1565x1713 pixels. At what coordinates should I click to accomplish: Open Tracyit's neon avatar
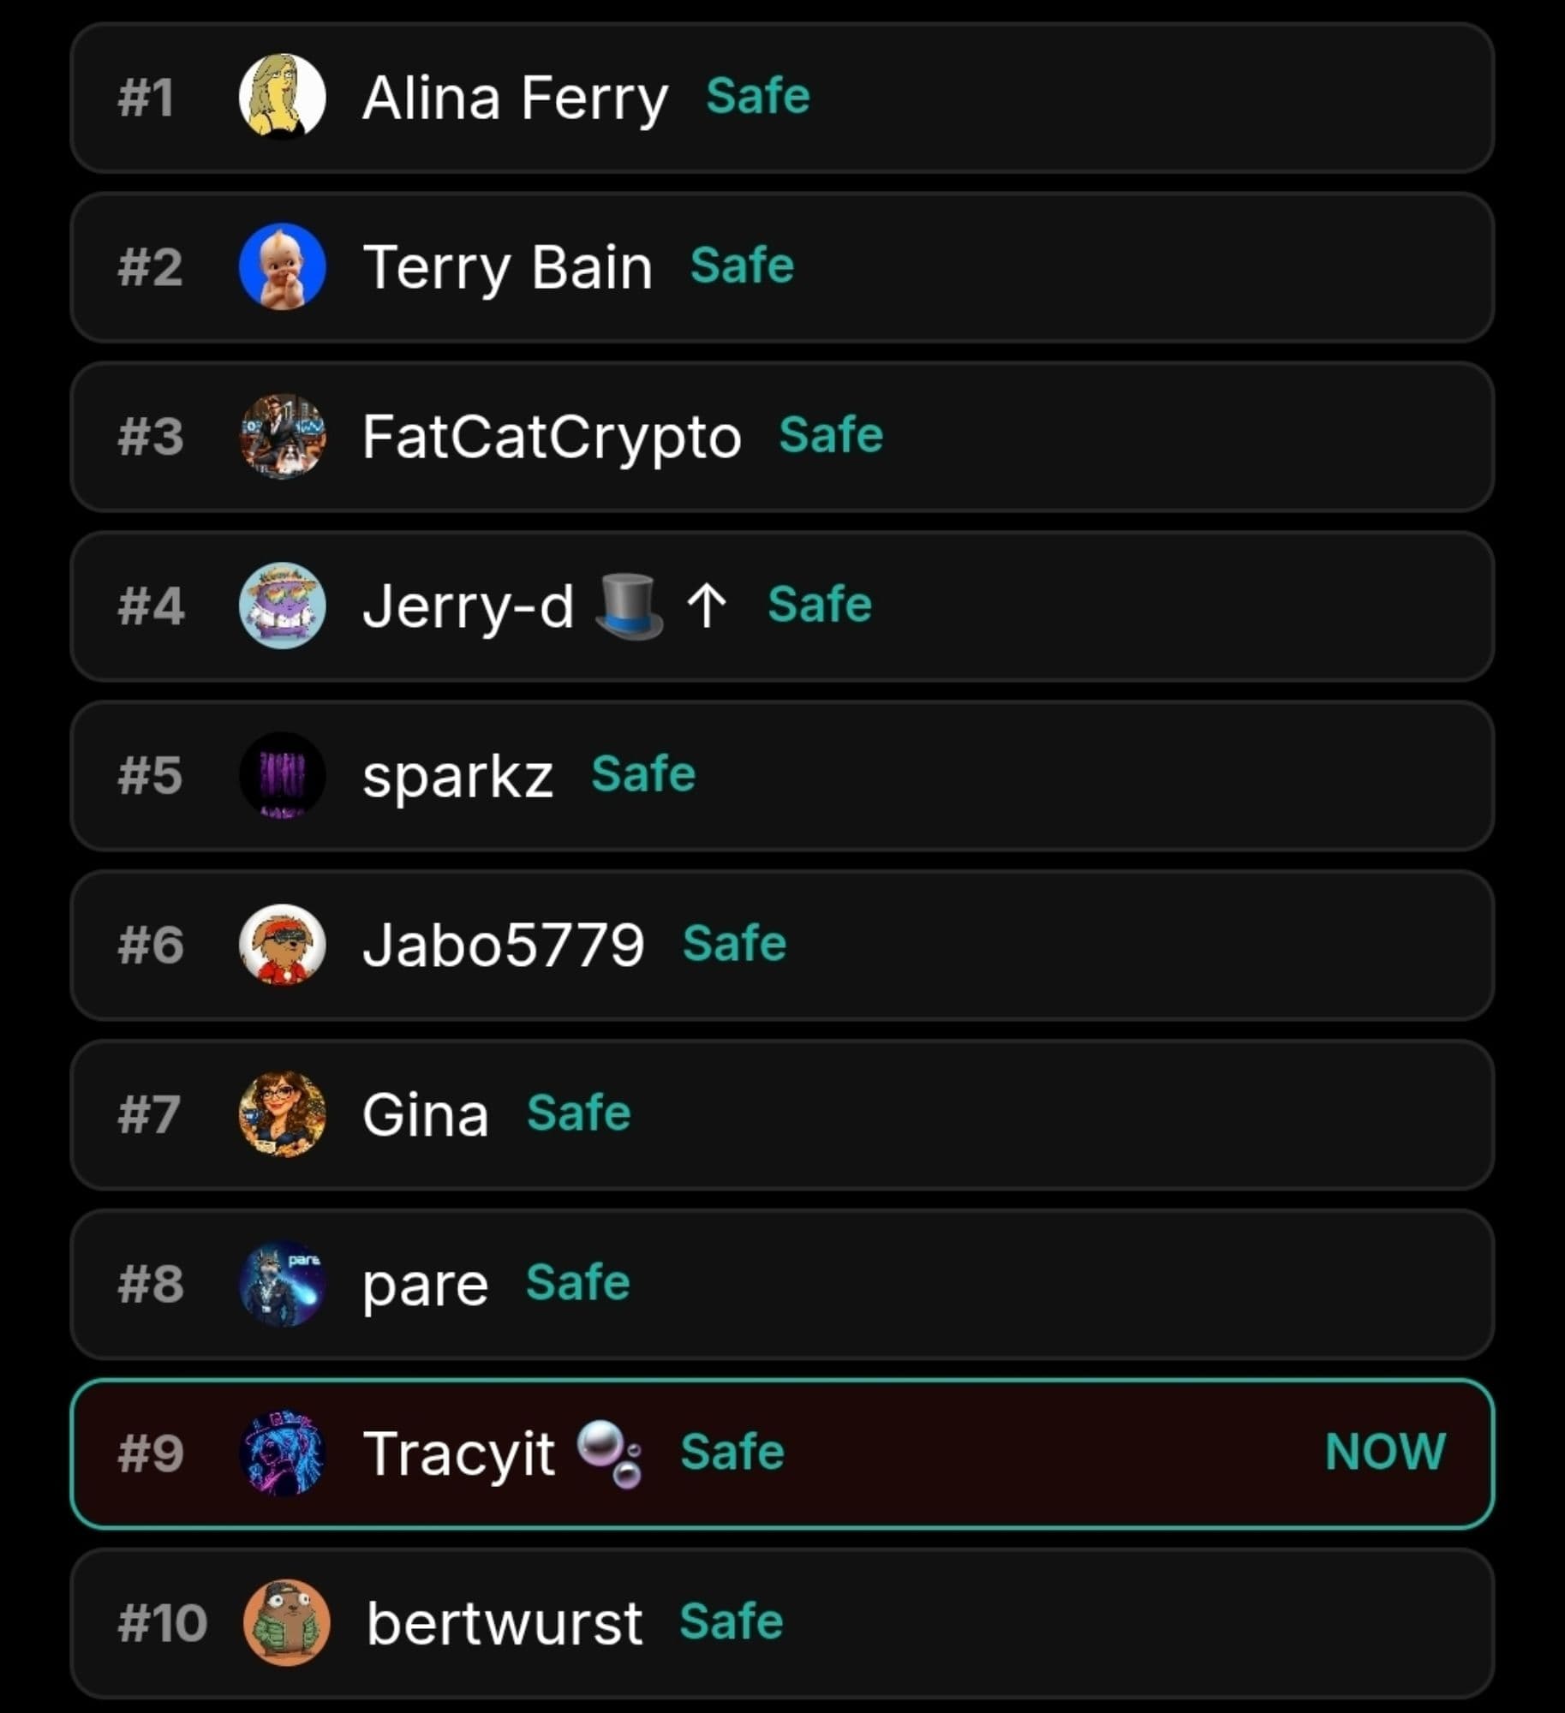(x=282, y=1453)
